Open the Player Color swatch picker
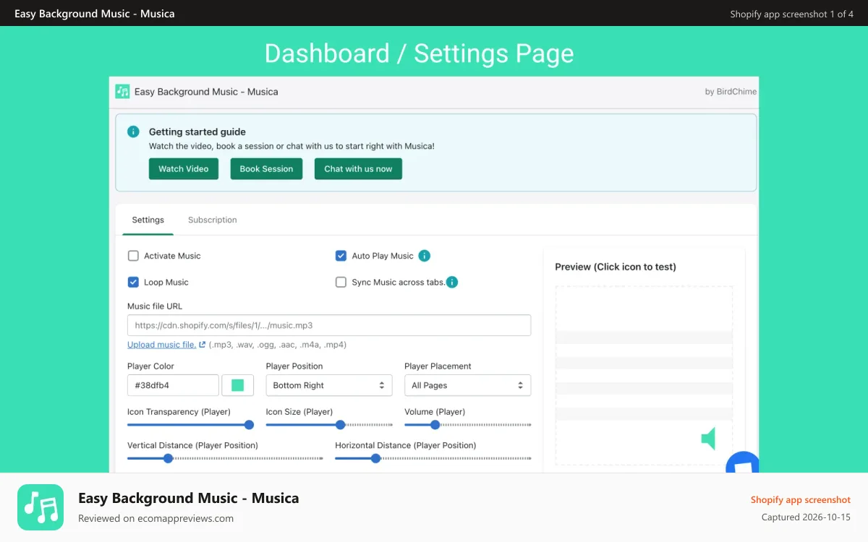Image resolution: width=868 pixels, height=542 pixels. pyautogui.click(x=237, y=385)
